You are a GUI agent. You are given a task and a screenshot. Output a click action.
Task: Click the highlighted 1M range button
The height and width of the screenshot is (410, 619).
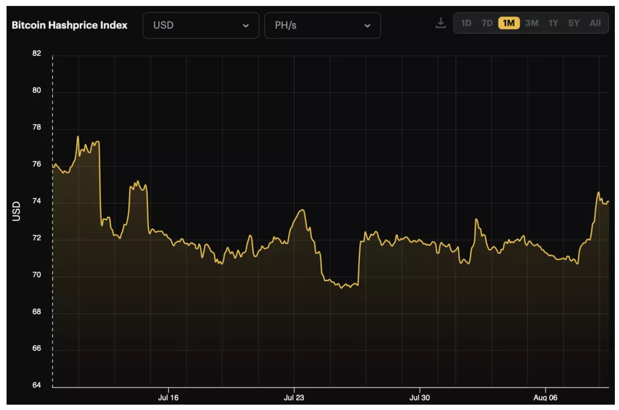pyautogui.click(x=509, y=23)
